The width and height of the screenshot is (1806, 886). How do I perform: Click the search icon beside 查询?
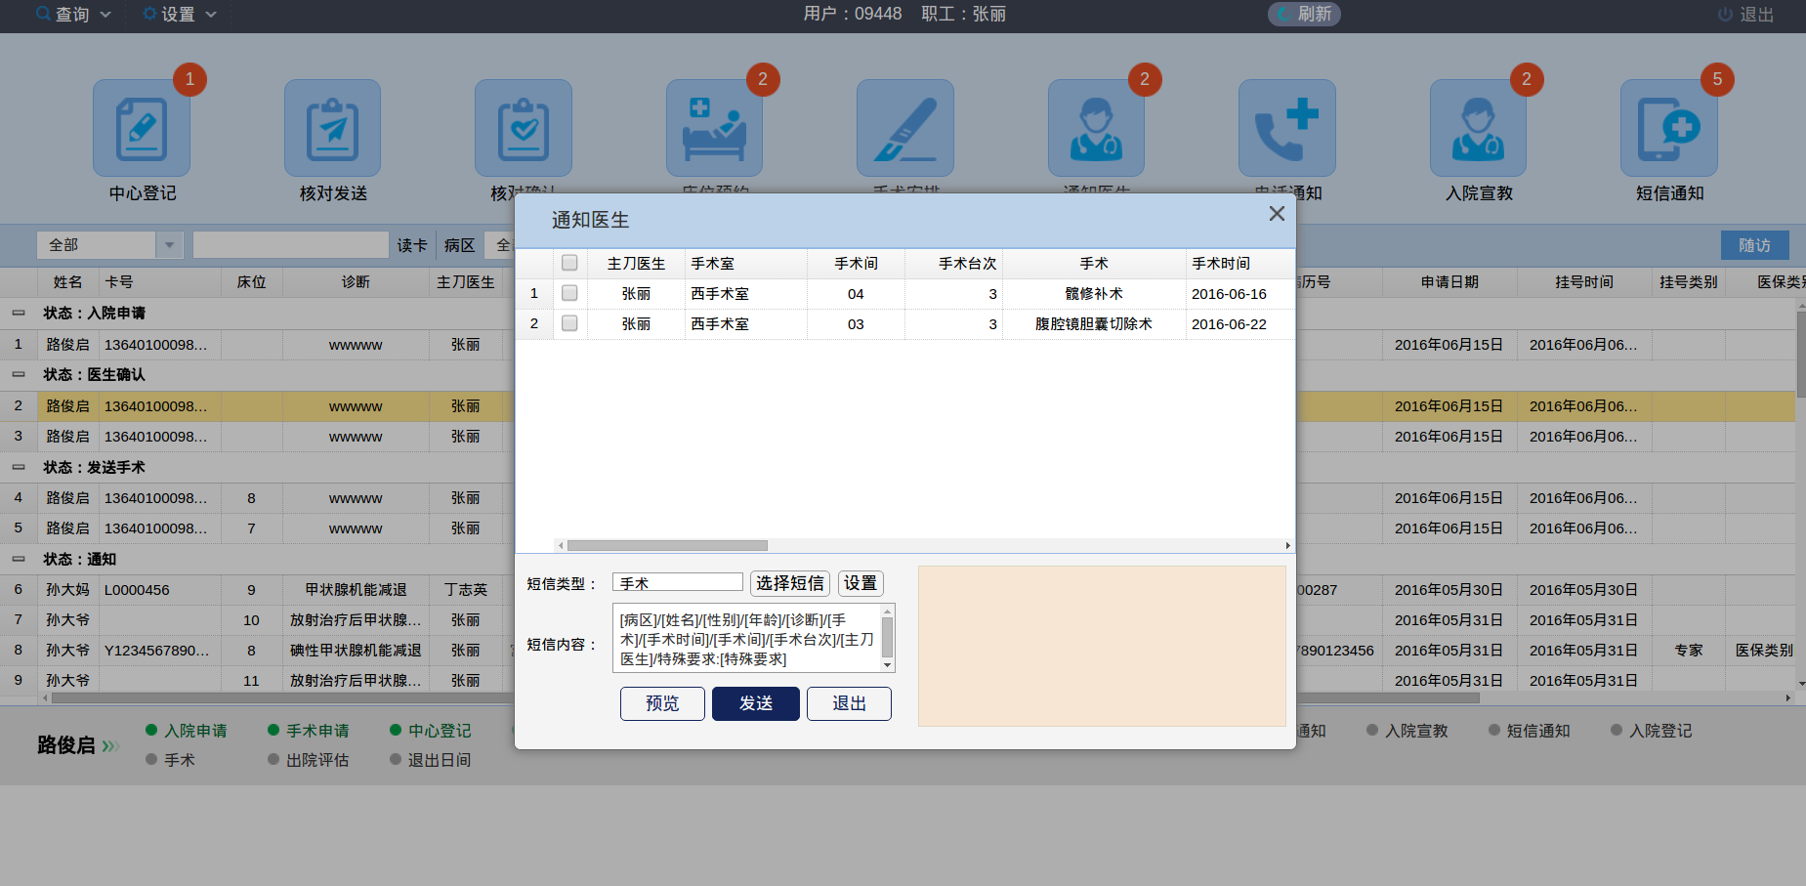point(43,14)
